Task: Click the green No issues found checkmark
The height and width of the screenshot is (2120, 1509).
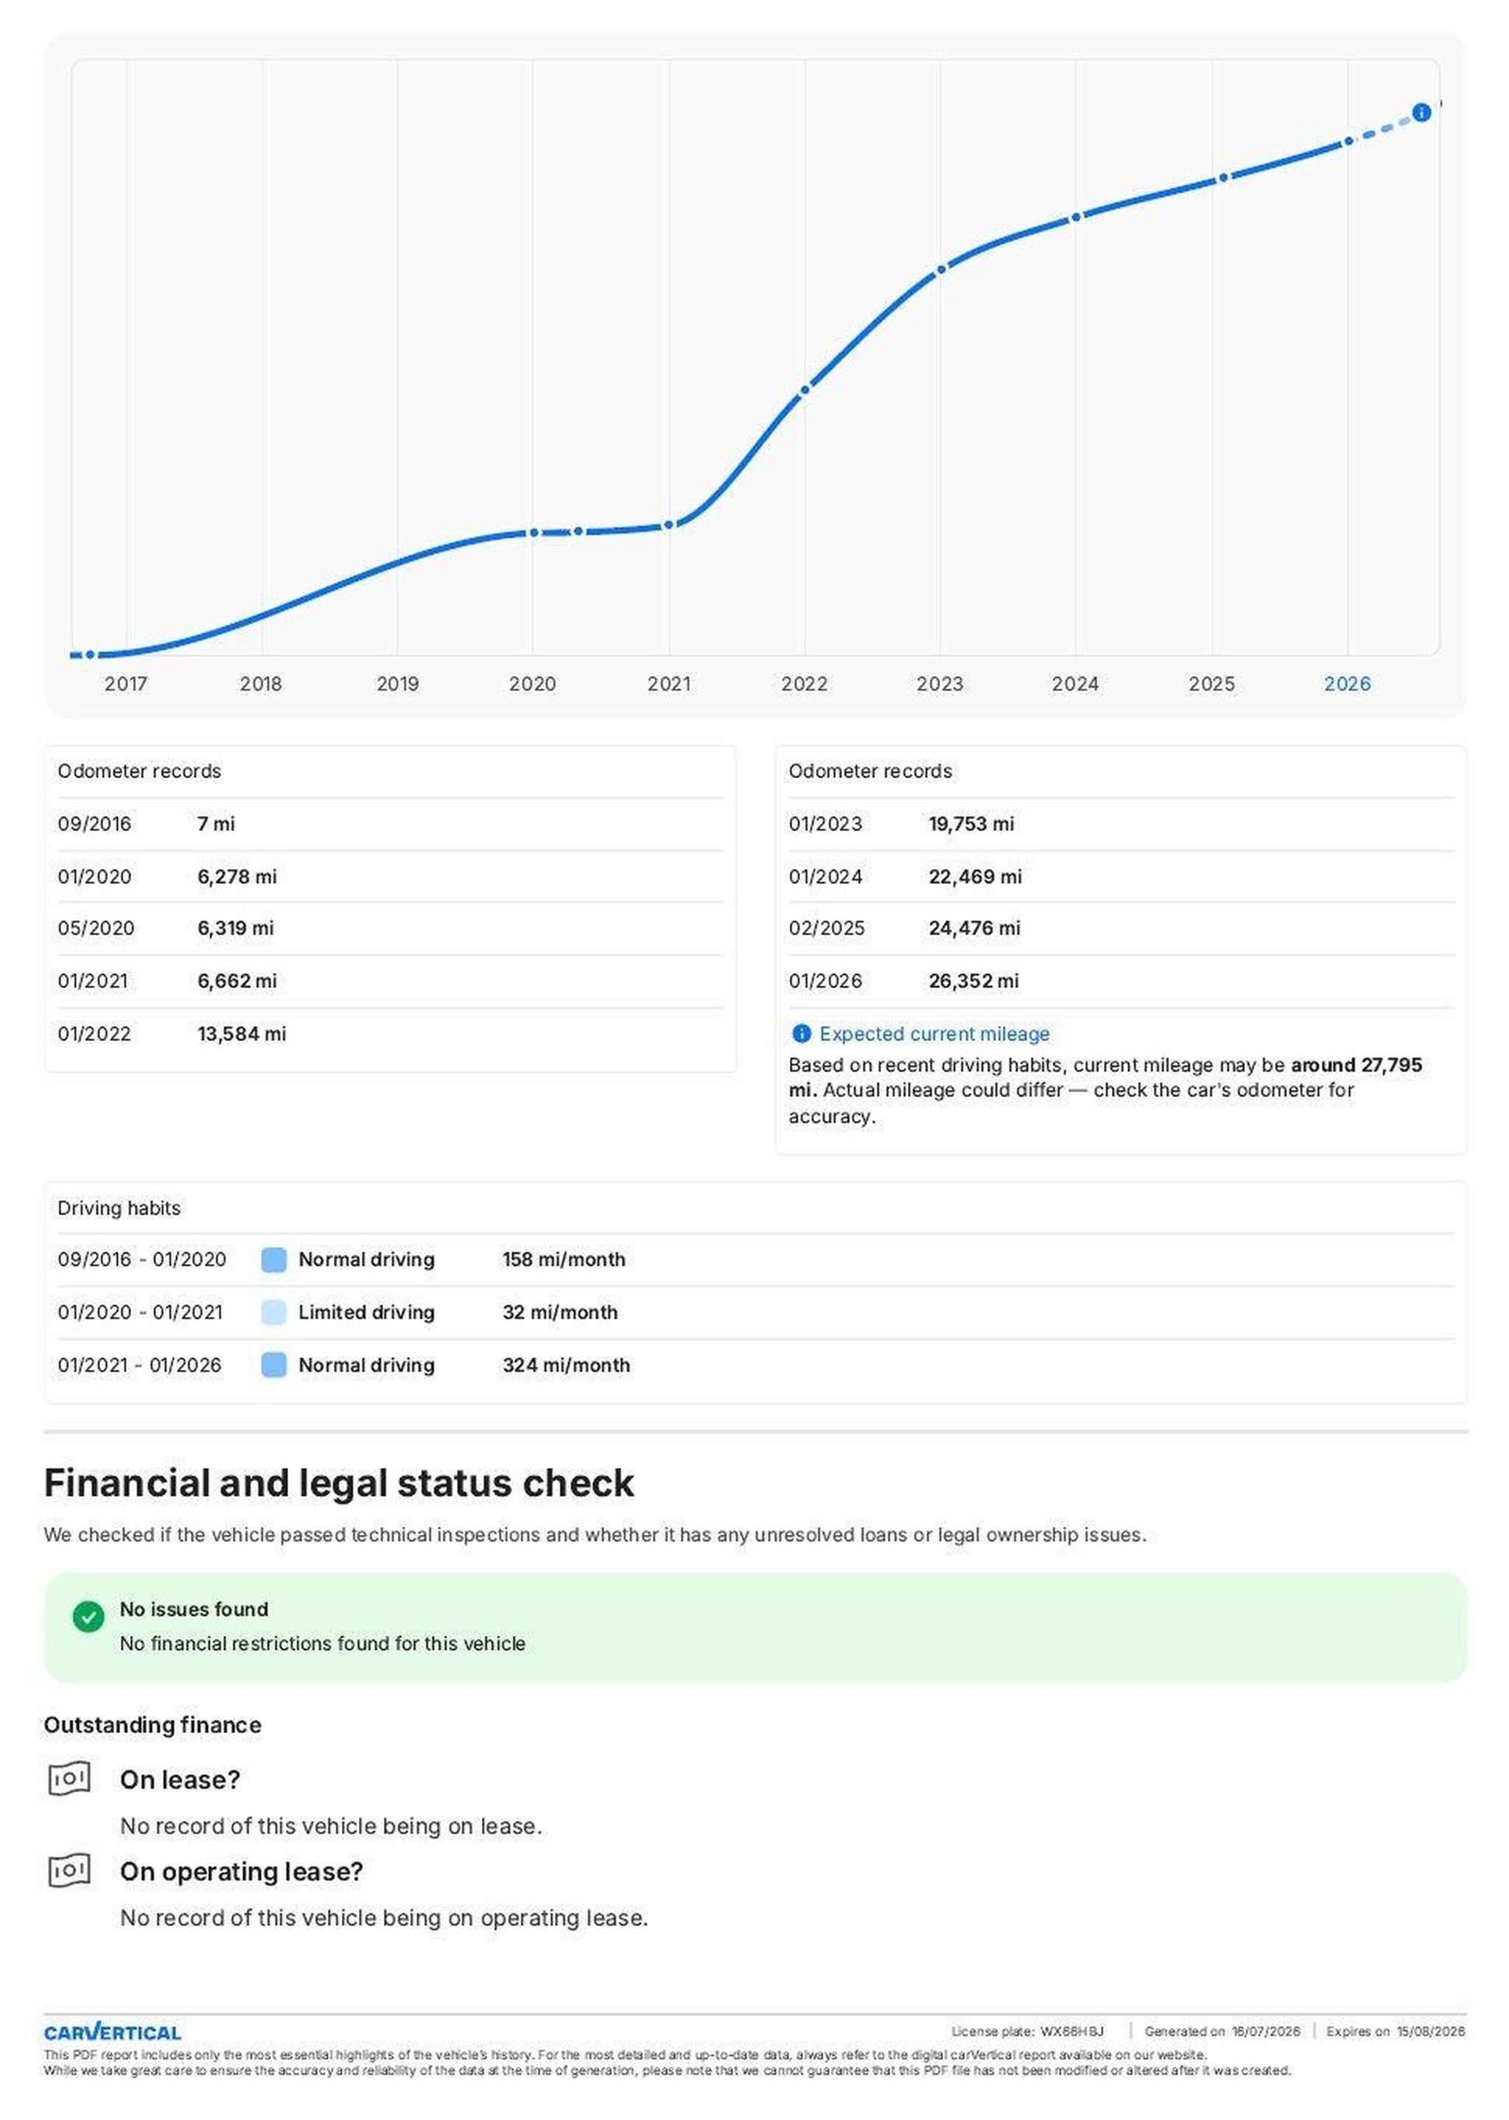Action: click(x=88, y=1617)
